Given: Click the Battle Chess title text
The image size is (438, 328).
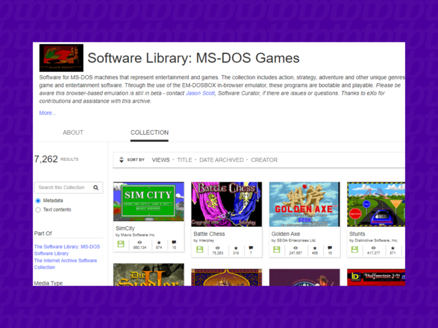Looking at the screenshot, I should [209, 233].
